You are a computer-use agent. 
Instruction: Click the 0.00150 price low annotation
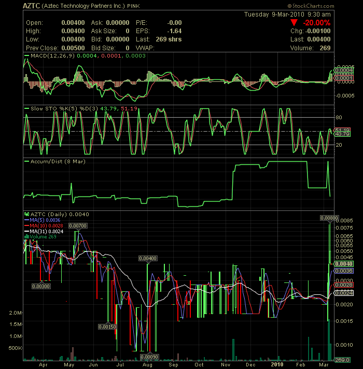coord(107,327)
